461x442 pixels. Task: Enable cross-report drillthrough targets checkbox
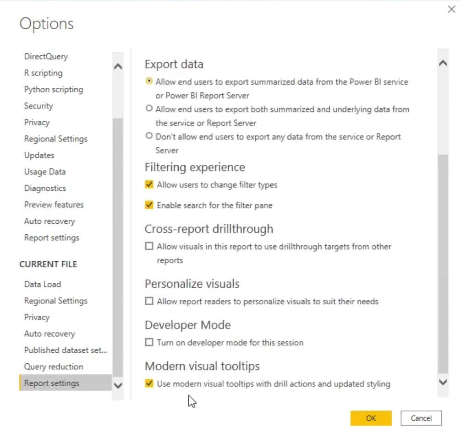point(149,246)
